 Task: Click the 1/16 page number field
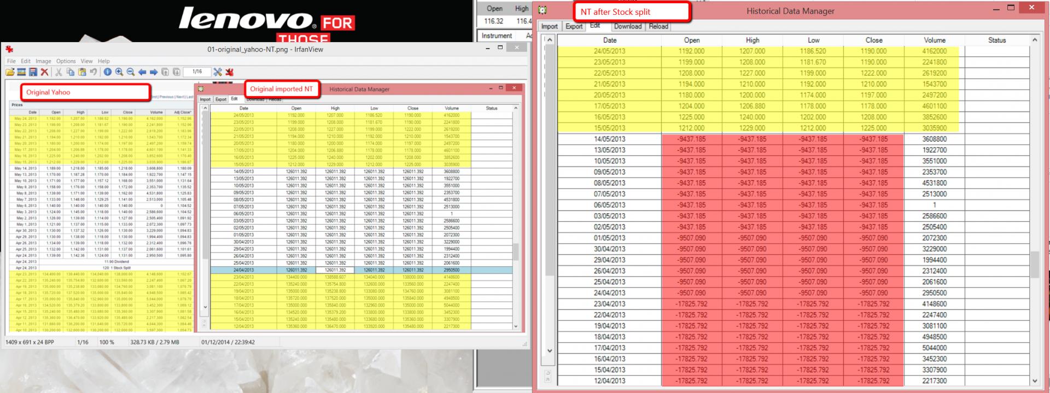pyautogui.click(x=197, y=72)
